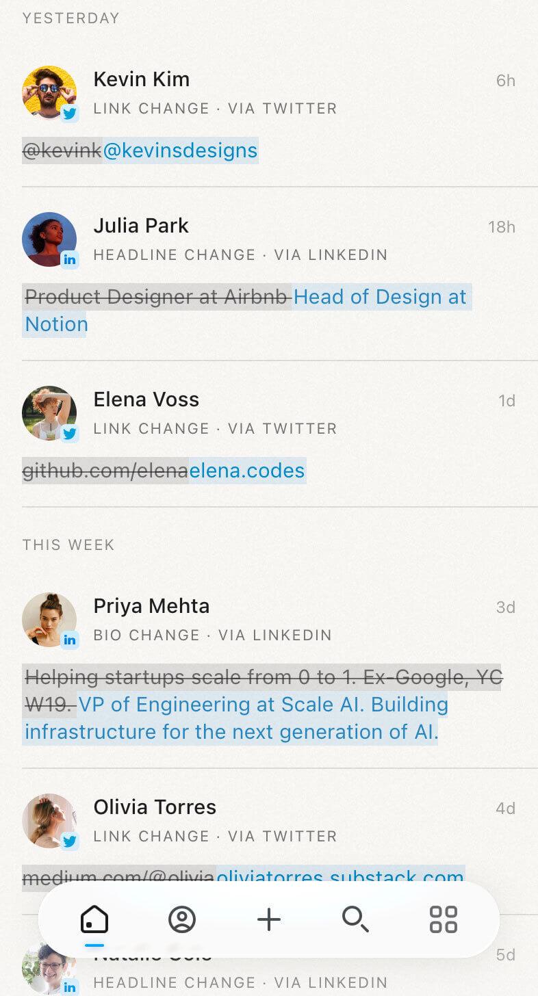The width and height of the screenshot is (538, 996).
Task: Open Elena's new link elena.codes
Action: (247, 471)
